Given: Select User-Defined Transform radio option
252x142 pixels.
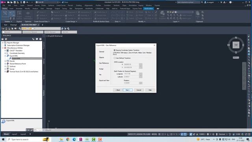Looking at the screenshot, I should point(115,58).
